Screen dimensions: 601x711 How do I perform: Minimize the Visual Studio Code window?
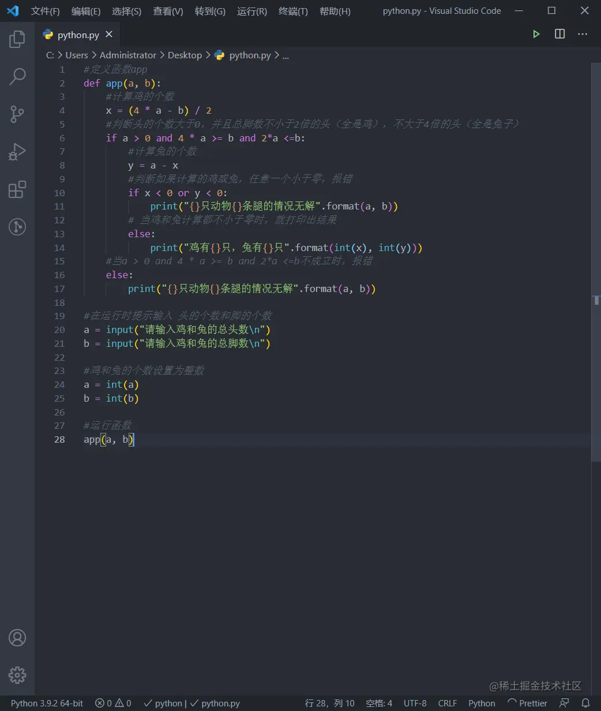pos(520,11)
